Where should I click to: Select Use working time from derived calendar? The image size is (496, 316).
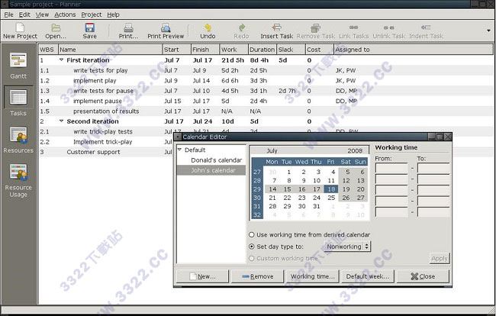(253, 234)
